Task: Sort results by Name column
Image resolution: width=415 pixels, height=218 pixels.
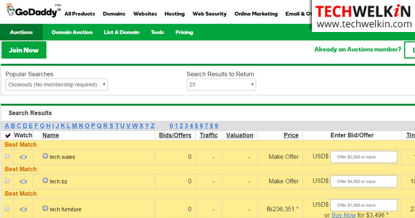Action: click(x=50, y=135)
